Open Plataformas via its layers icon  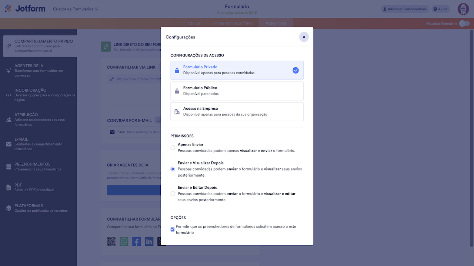tap(9, 208)
